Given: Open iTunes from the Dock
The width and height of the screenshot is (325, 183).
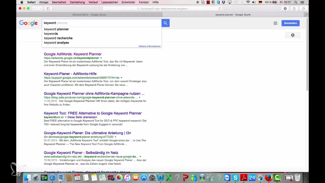Looking at the screenshot, I should tap(127, 178).
